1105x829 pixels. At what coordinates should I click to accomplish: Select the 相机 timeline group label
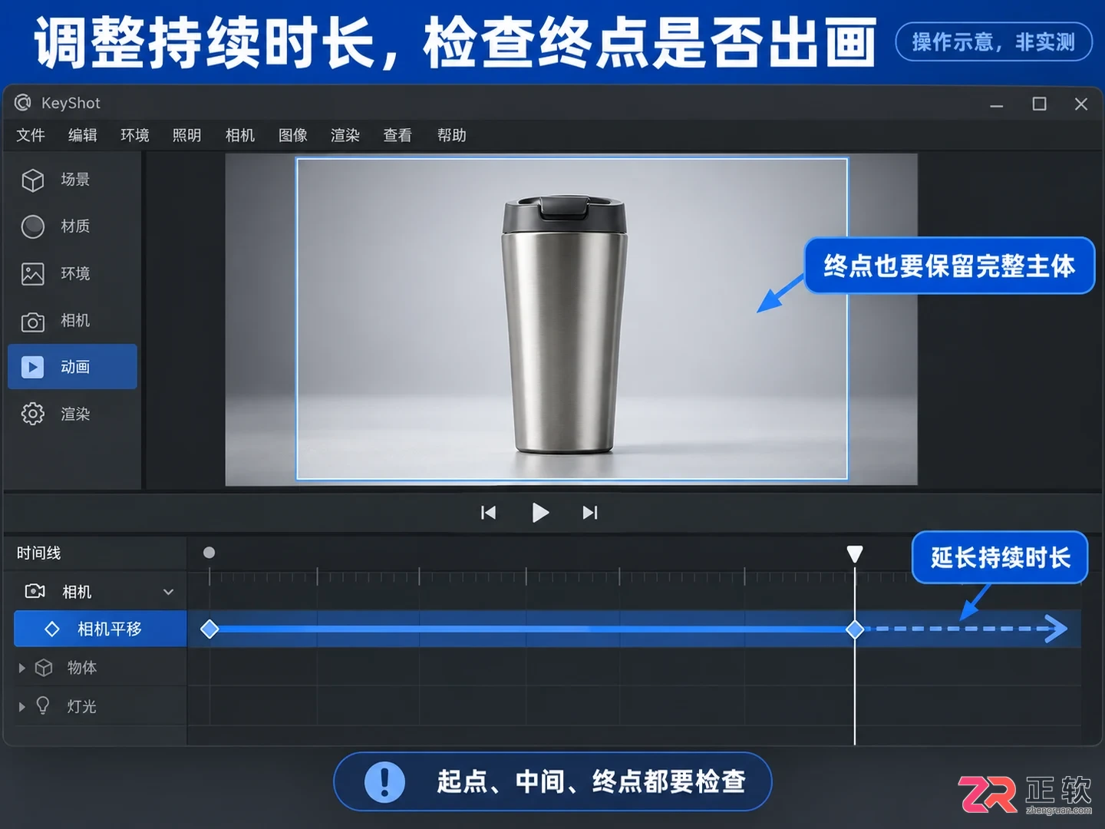tap(77, 592)
